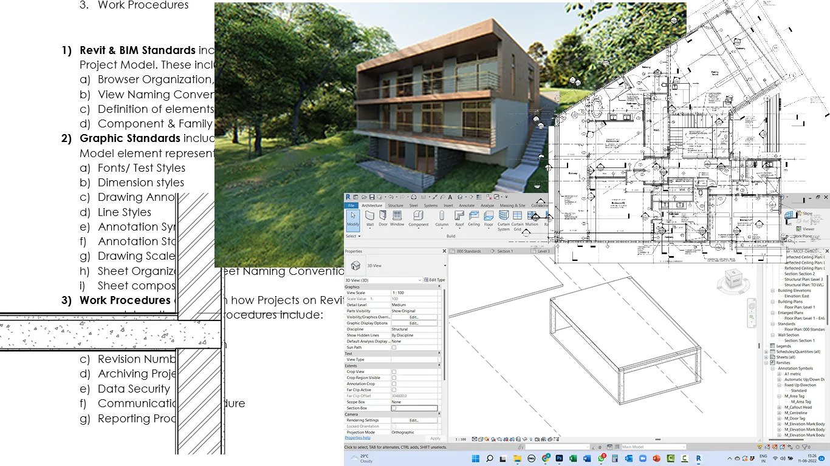
Task: Open the File ribbon tab
Action: pos(351,206)
